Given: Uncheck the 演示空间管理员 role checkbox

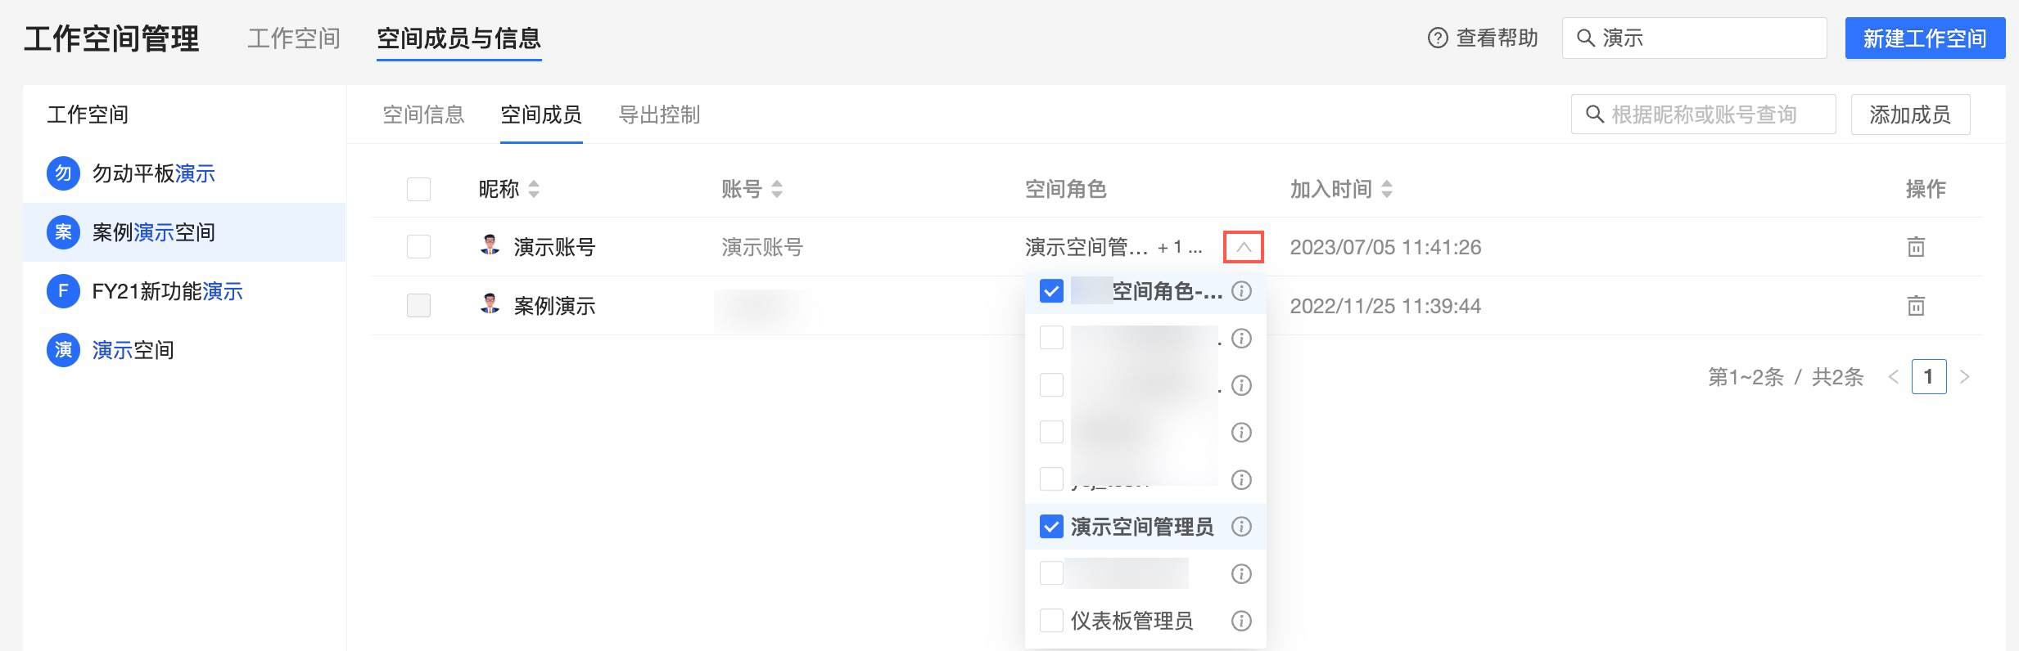Looking at the screenshot, I should pos(1051,527).
